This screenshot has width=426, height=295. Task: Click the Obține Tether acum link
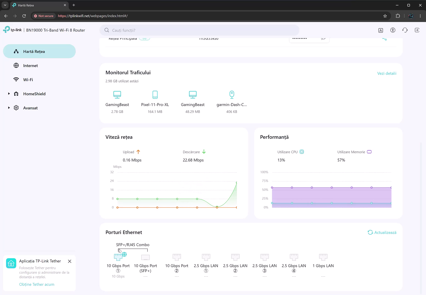point(37,284)
